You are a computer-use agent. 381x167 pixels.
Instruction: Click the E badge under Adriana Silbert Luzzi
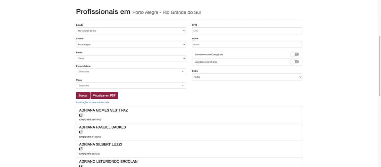point(81,149)
